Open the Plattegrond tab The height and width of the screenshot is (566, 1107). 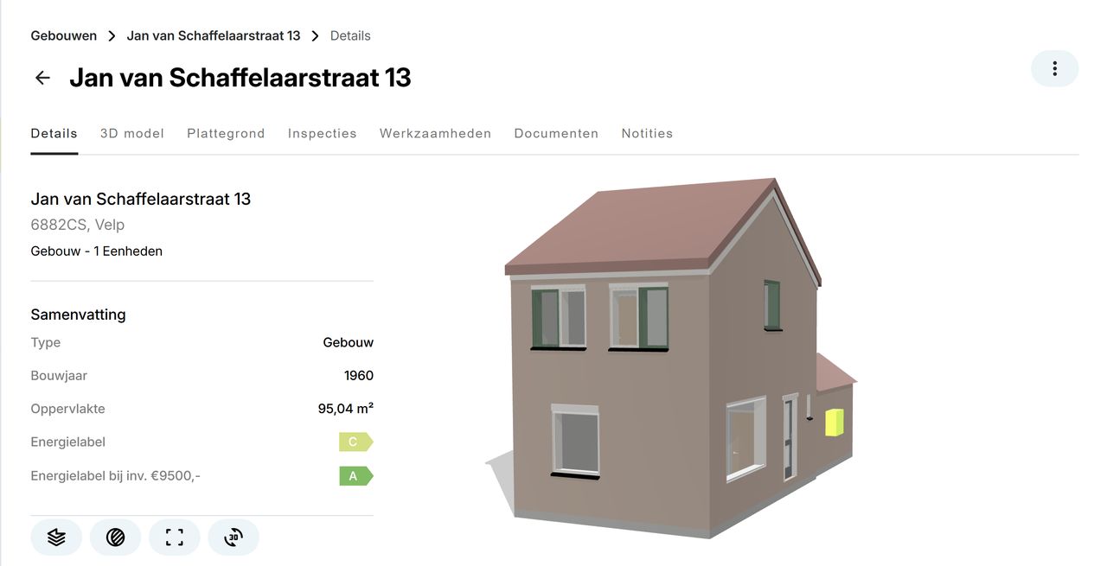point(226,133)
